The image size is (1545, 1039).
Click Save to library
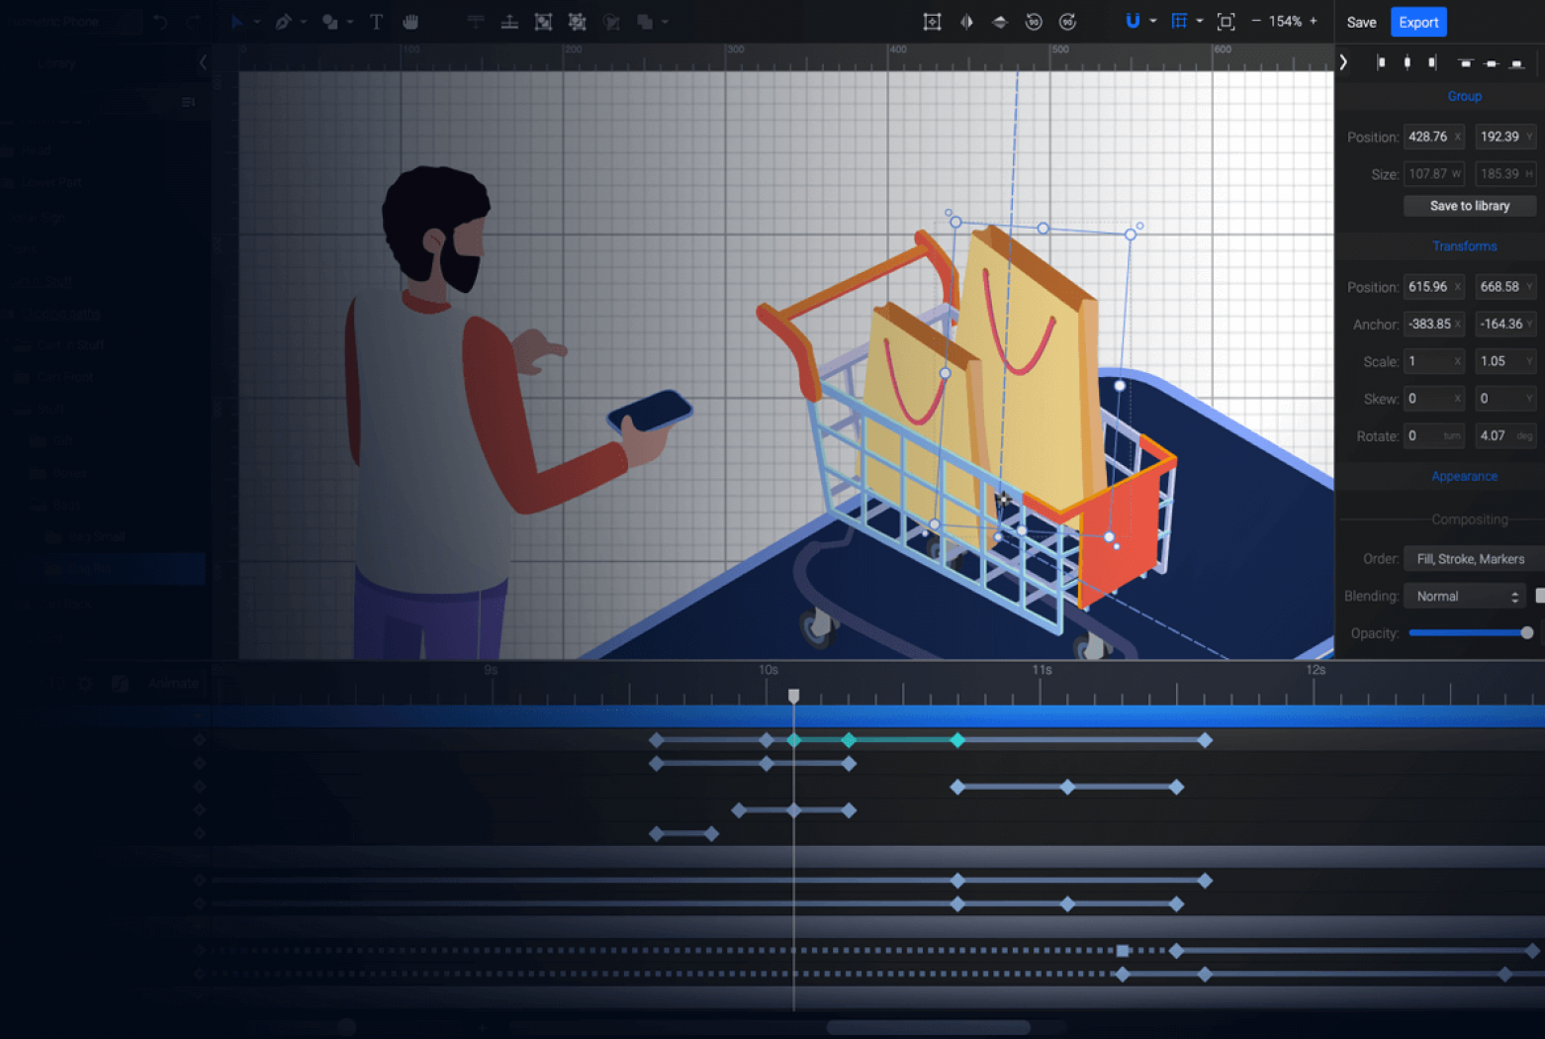1470,206
